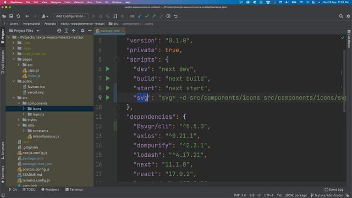Toggle the Git tool window button

click(x=13, y=189)
